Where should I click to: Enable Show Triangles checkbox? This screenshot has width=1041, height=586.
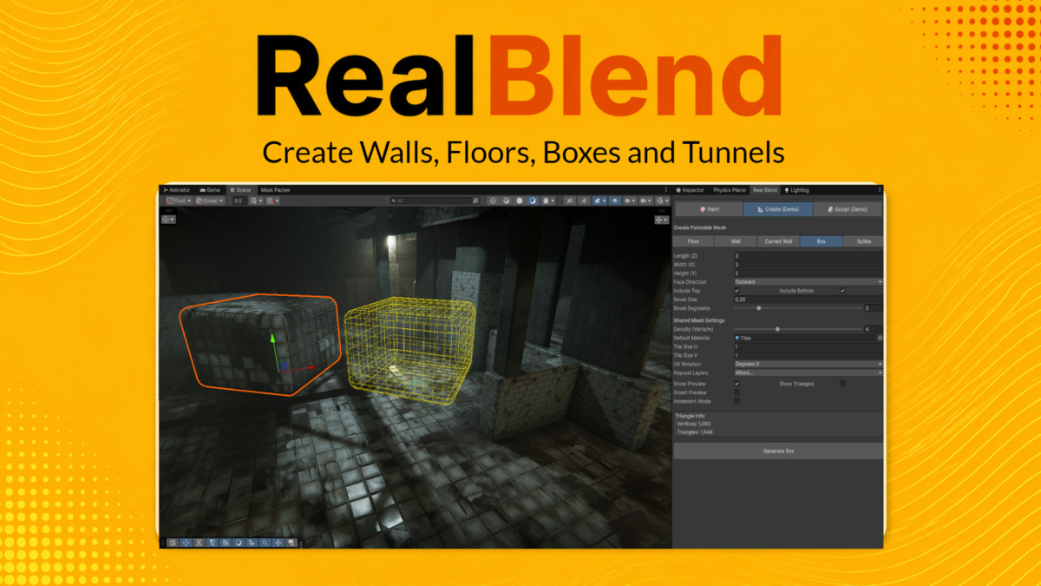coord(842,384)
